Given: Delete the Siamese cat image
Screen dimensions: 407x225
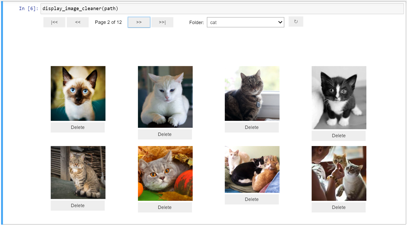Looking at the screenshot, I should (78, 127).
